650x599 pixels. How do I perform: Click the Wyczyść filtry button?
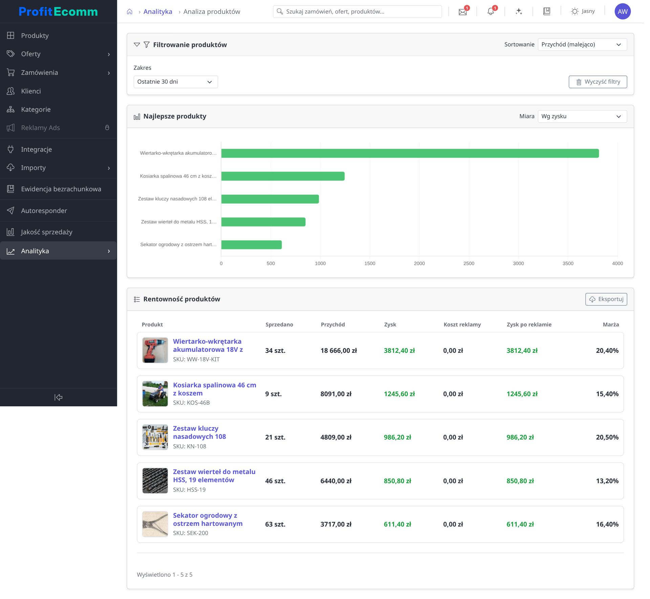click(x=598, y=82)
